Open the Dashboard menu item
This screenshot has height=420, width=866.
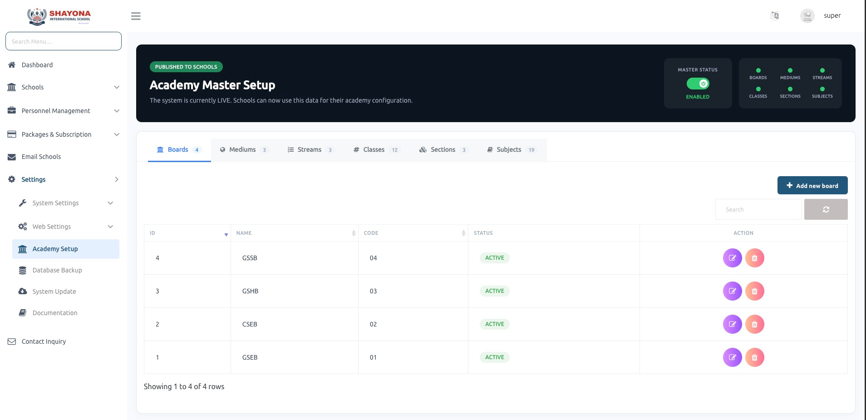pos(37,65)
